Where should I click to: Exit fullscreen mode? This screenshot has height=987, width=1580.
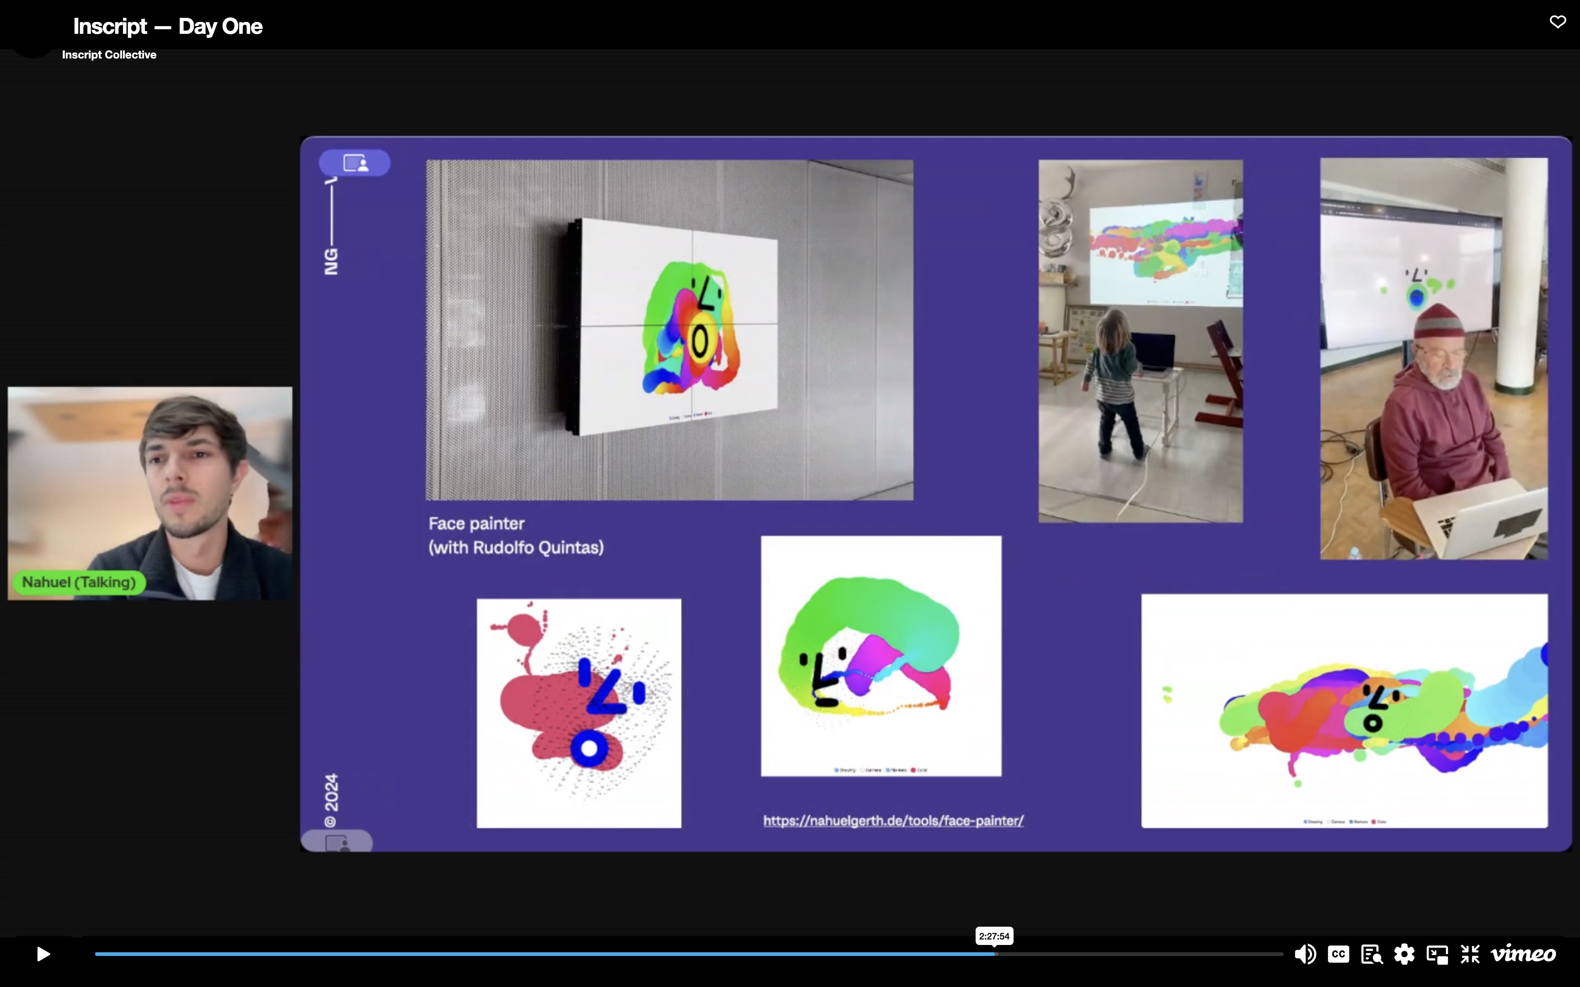point(1470,955)
